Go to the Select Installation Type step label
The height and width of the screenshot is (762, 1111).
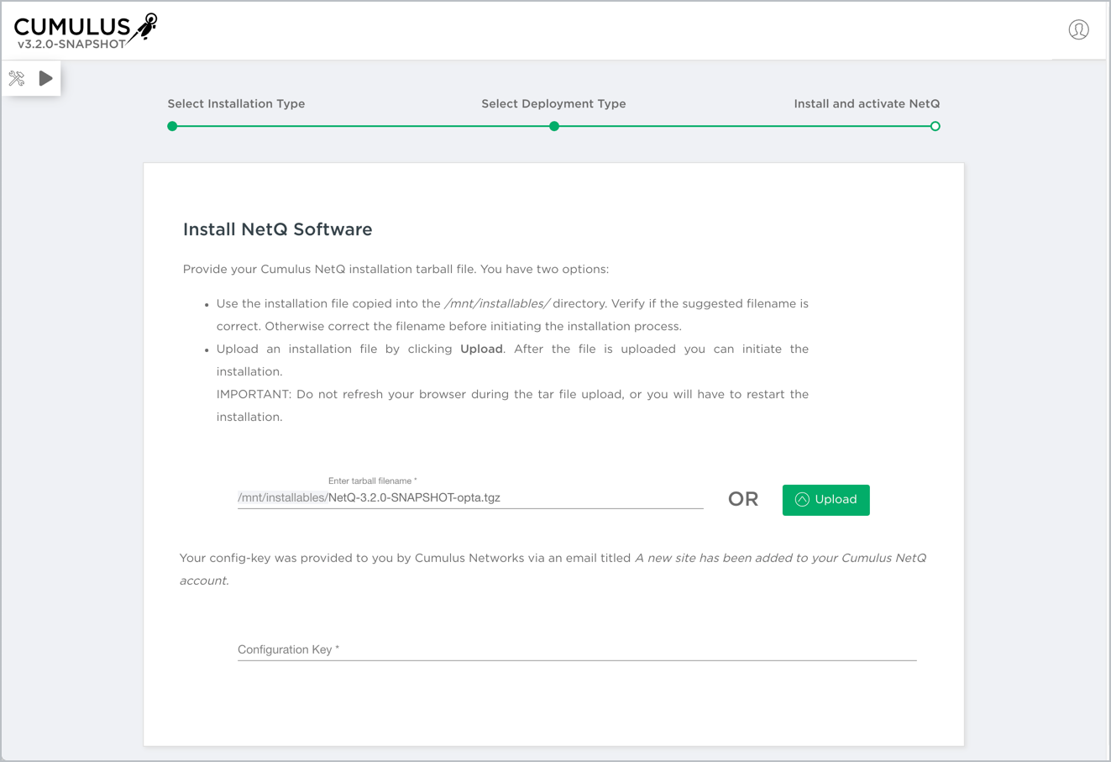coord(236,104)
